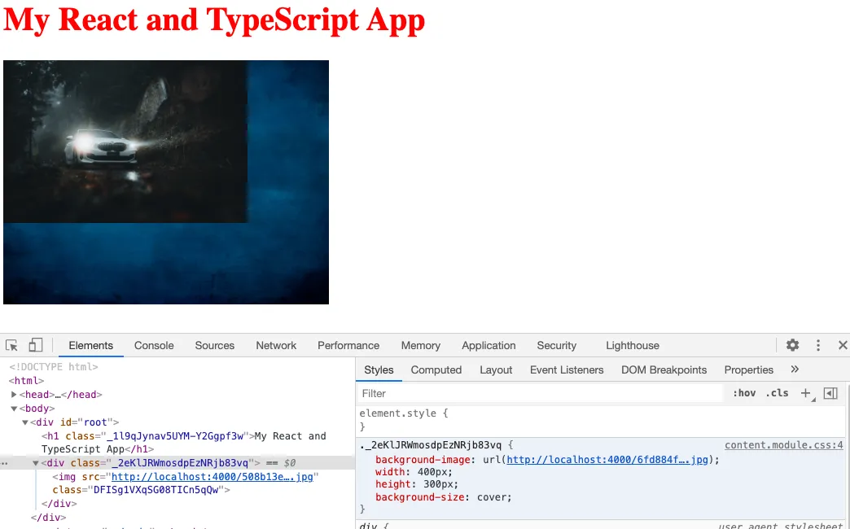Open the content.module.css:4 source link
Image resolution: width=850 pixels, height=529 pixels.
click(x=783, y=445)
